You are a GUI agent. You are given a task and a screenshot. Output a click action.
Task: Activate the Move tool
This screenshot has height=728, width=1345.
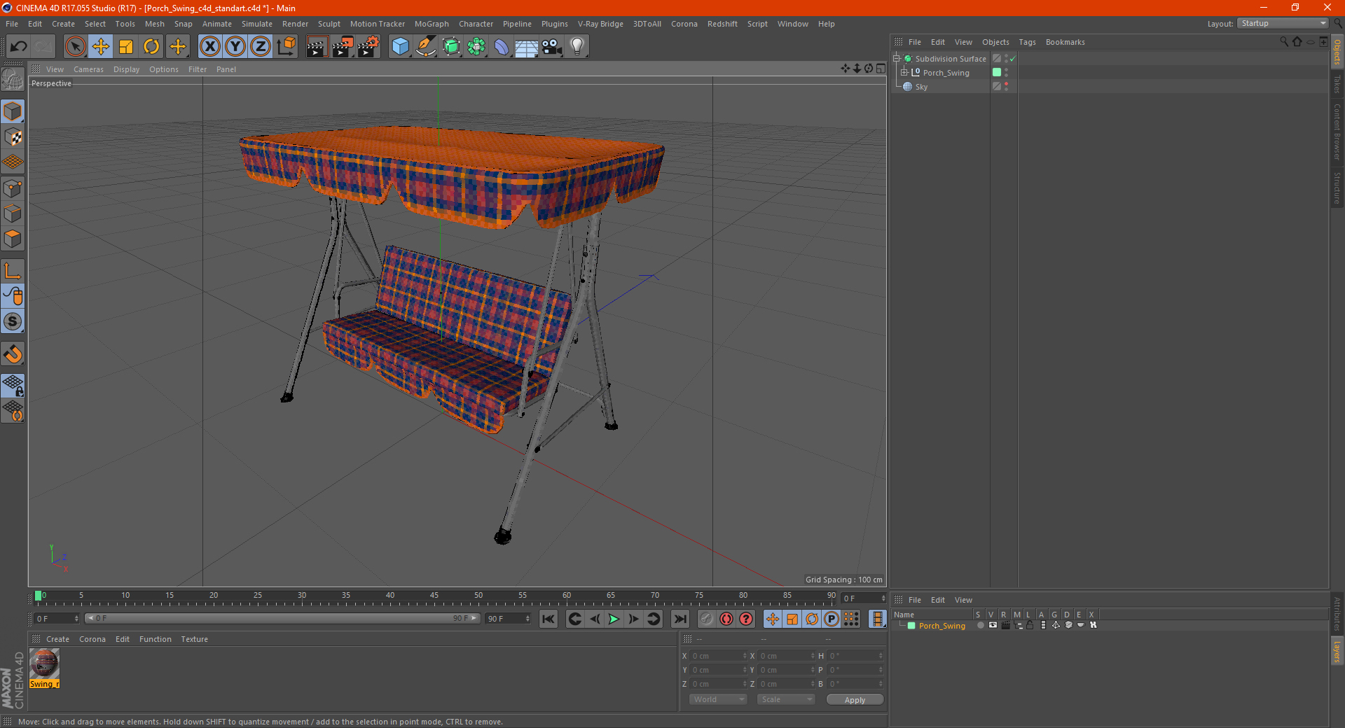click(101, 47)
